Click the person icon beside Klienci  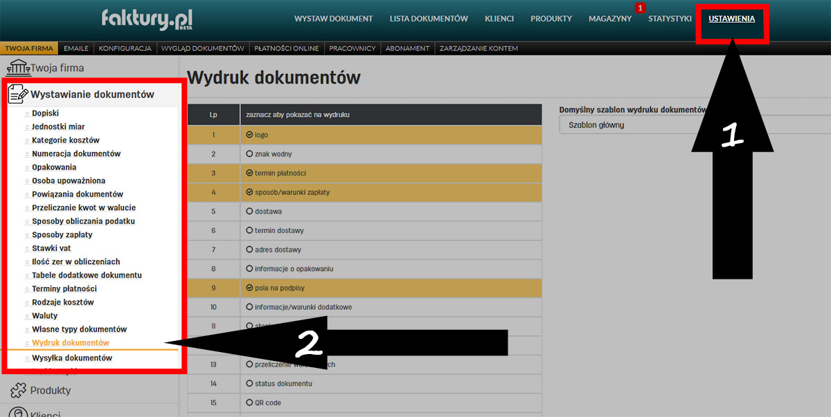pos(17,412)
